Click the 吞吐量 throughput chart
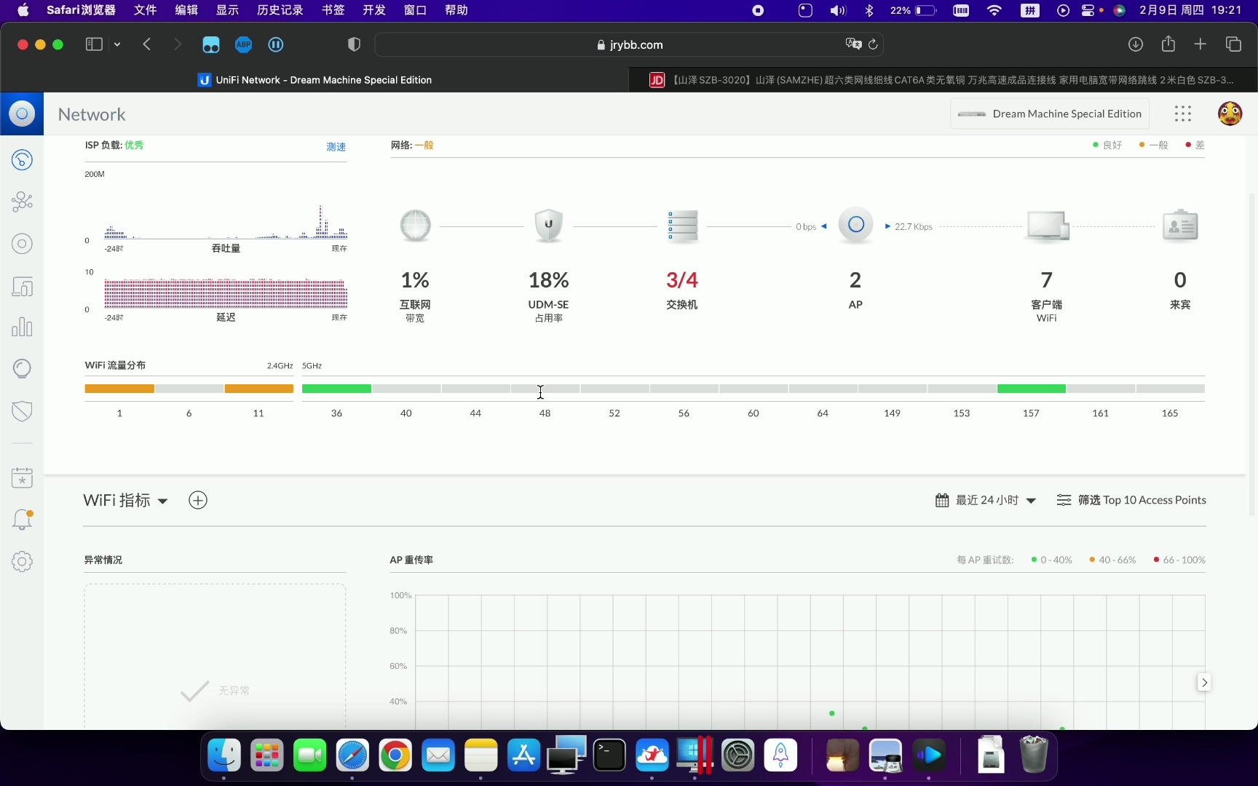1258x786 pixels. coord(226,221)
